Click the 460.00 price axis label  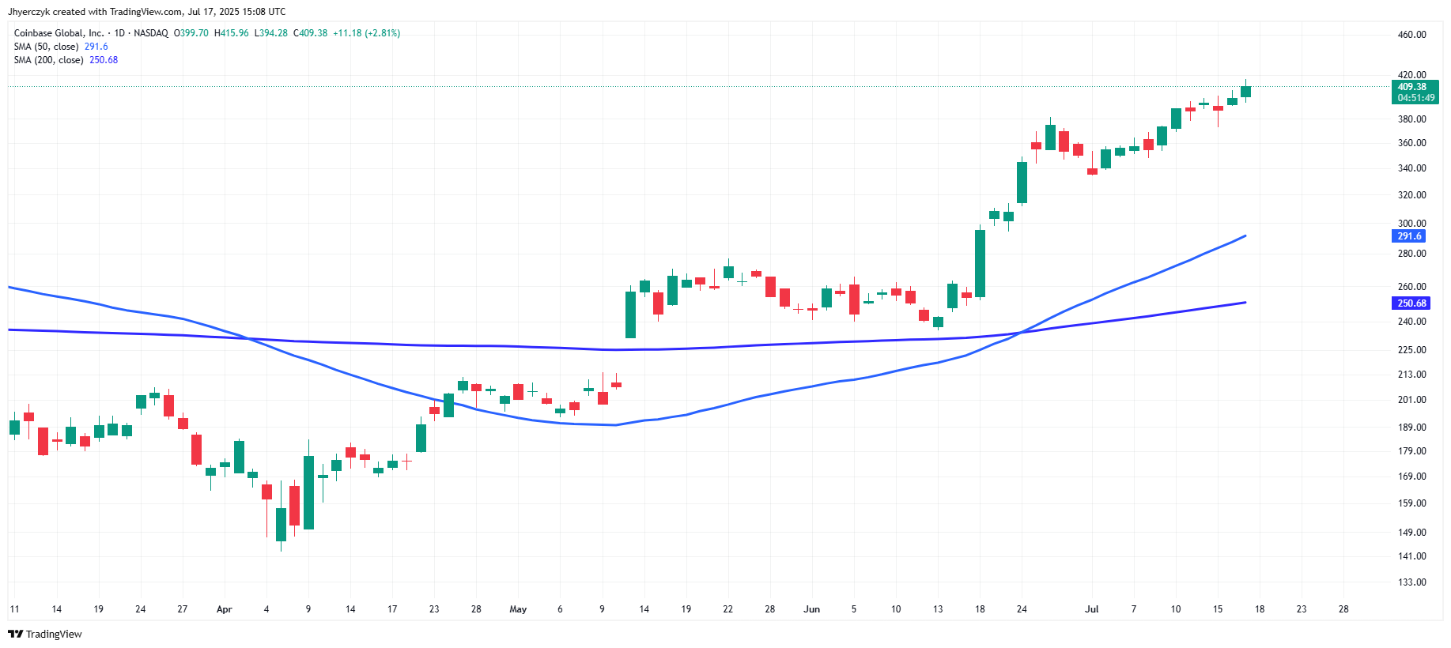pyautogui.click(x=1411, y=35)
